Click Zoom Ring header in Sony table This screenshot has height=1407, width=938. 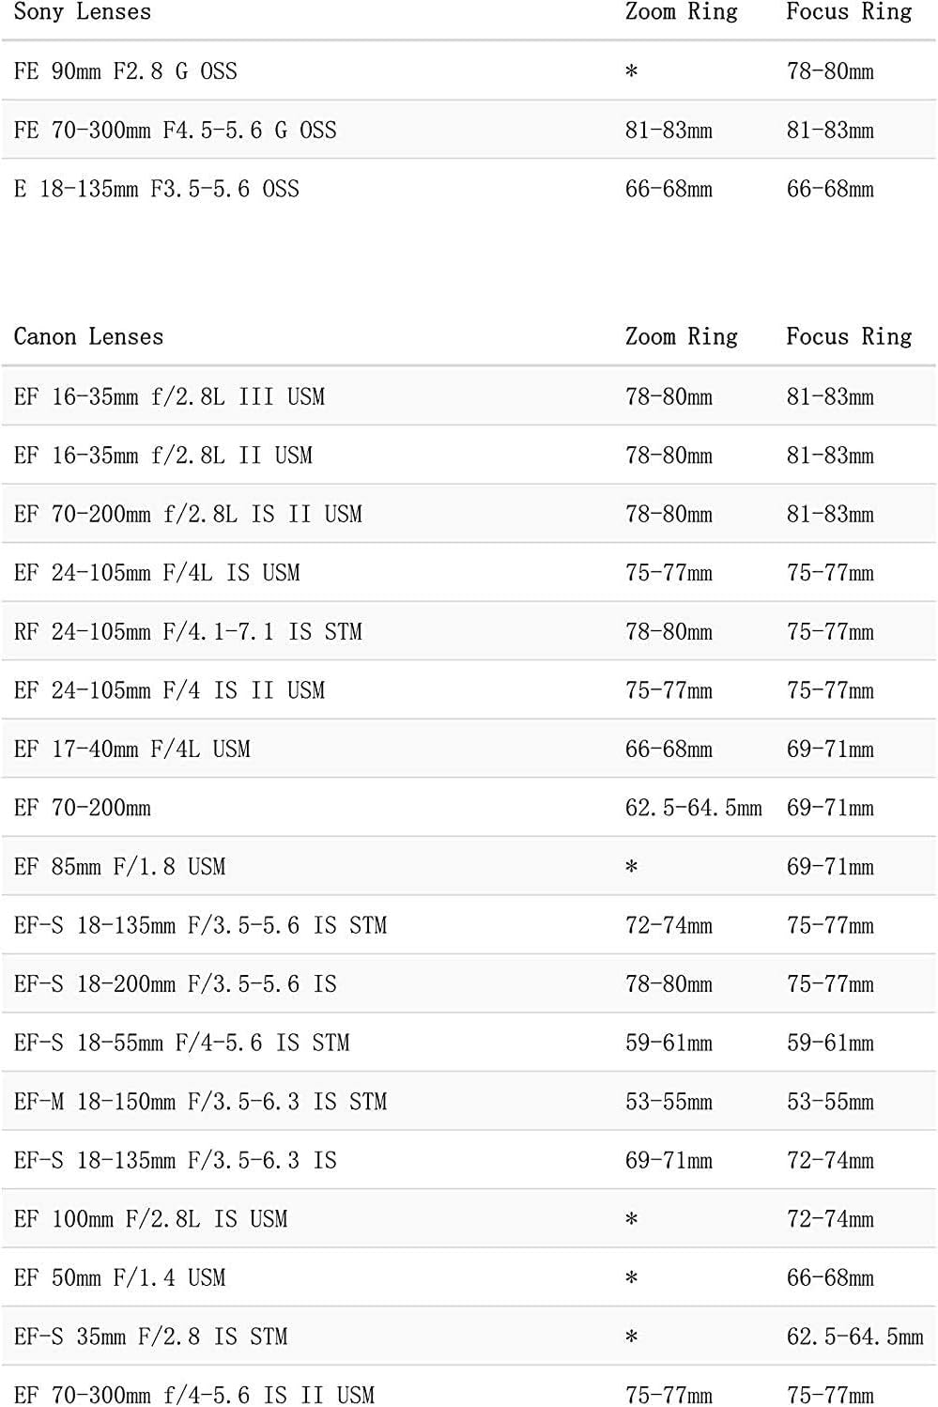(681, 12)
